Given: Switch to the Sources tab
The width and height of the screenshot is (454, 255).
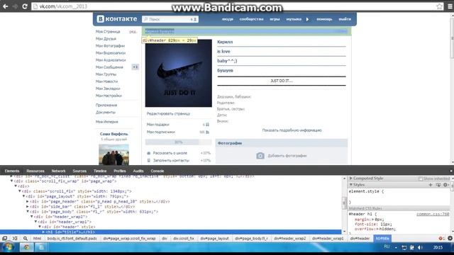Looking at the screenshot, I should point(79,171).
